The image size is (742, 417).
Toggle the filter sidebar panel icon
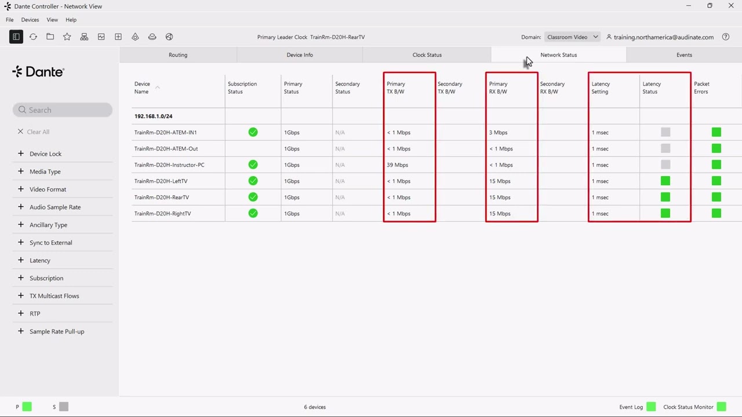click(16, 37)
